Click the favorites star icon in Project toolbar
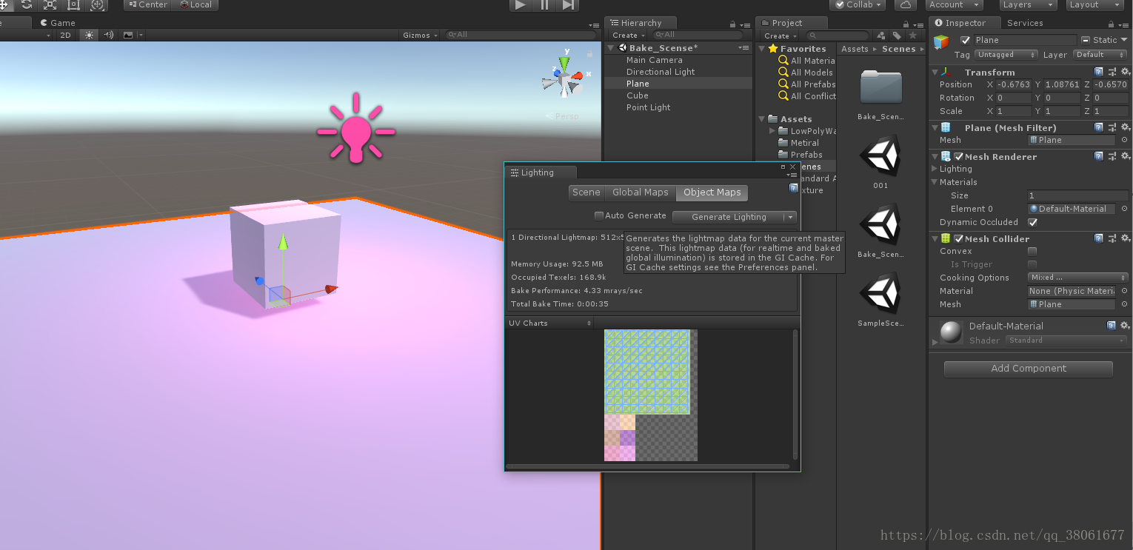1133x550 pixels. (913, 36)
